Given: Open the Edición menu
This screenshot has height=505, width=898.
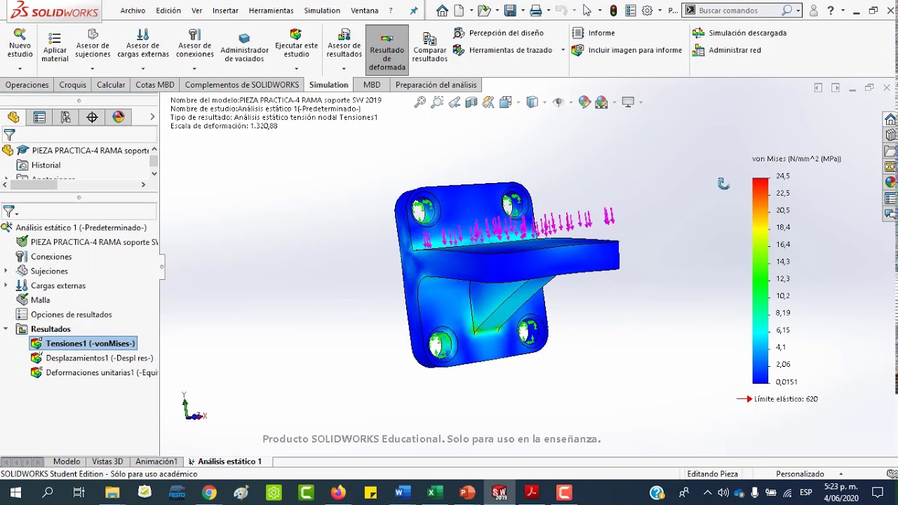Looking at the screenshot, I should pyautogui.click(x=168, y=11).
